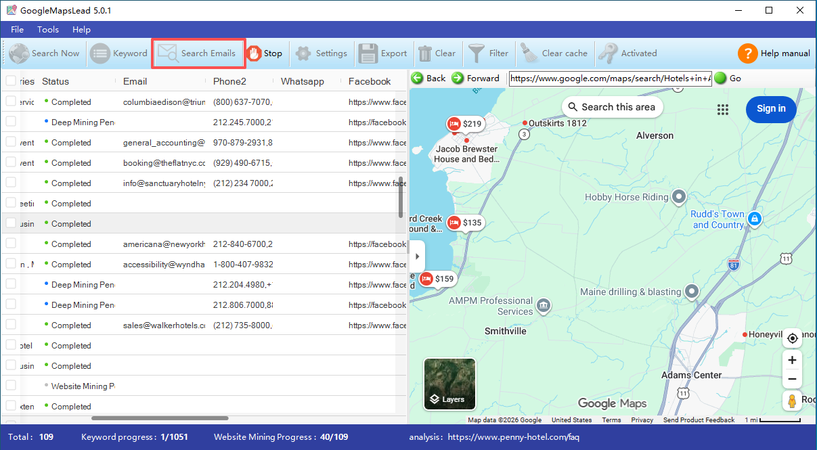The height and width of the screenshot is (450, 817).
Task: Click the map scale bar
Action: [x=773, y=420]
